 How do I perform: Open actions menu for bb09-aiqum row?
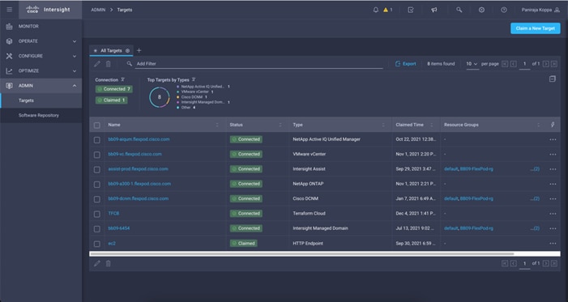coord(553,139)
